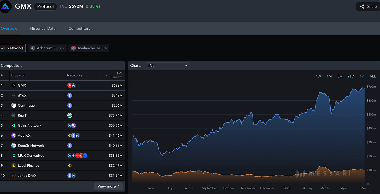
Task: Open the Competitors tab
Action: click(x=79, y=28)
